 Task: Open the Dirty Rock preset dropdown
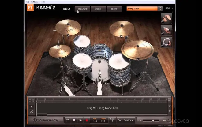(142, 9)
